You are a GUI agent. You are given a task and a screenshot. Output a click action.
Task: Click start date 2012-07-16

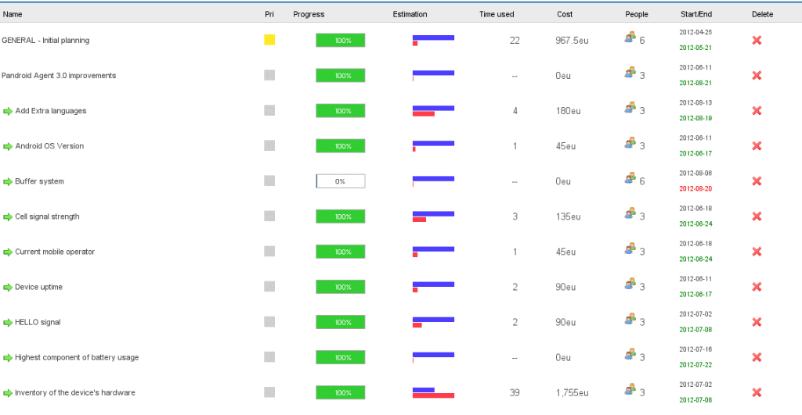point(695,349)
